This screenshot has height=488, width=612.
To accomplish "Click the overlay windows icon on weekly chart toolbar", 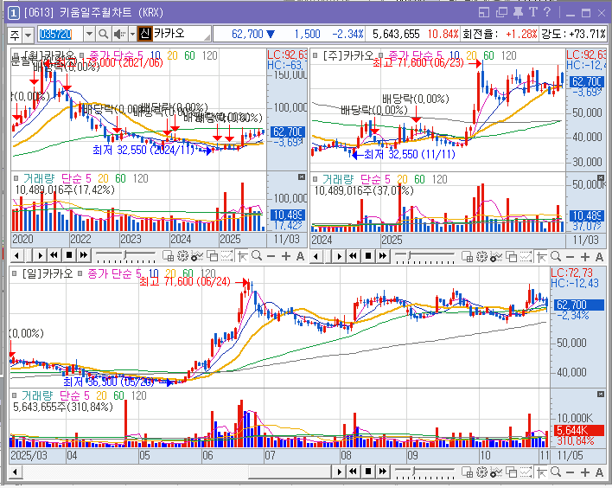I will (x=512, y=257).
